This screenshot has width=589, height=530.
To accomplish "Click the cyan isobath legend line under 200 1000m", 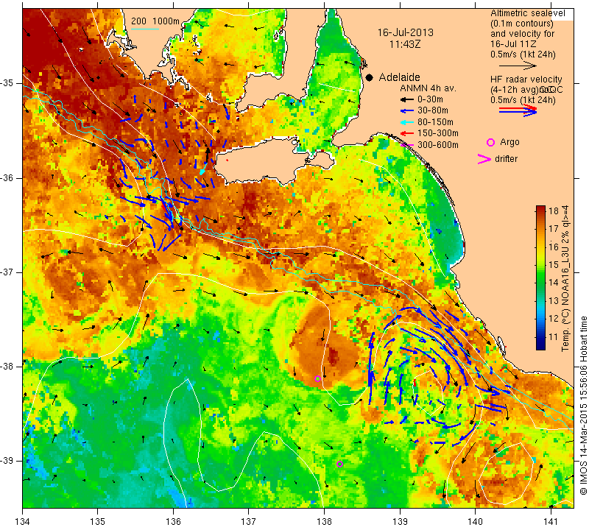I will click(x=145, y=29).
